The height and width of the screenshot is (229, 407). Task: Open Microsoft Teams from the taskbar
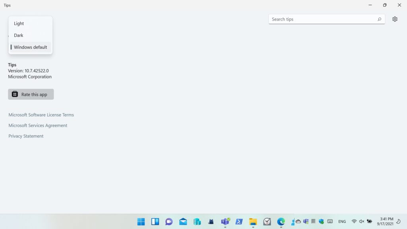[225, 221]
